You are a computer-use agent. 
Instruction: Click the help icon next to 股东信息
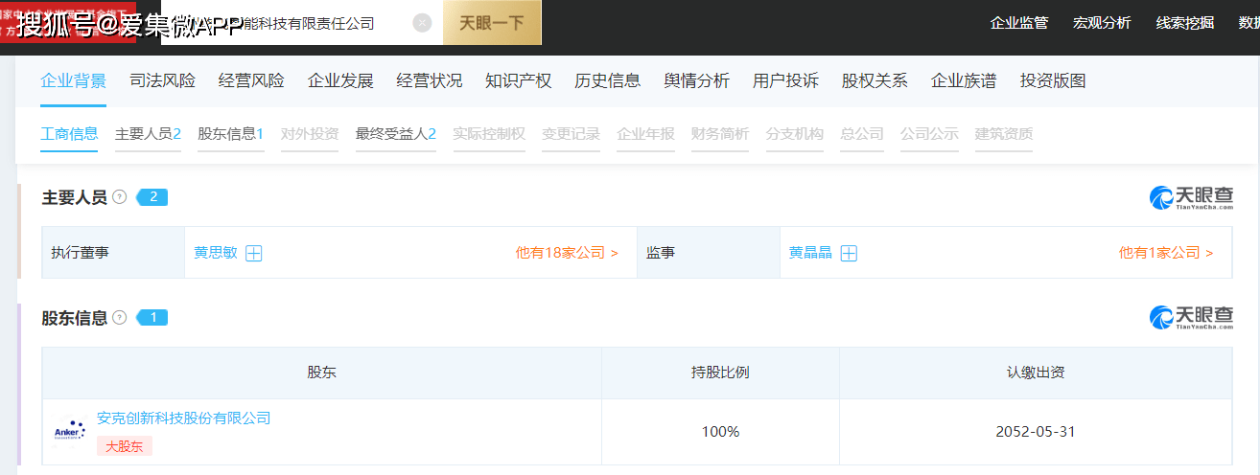pos(120,318)
